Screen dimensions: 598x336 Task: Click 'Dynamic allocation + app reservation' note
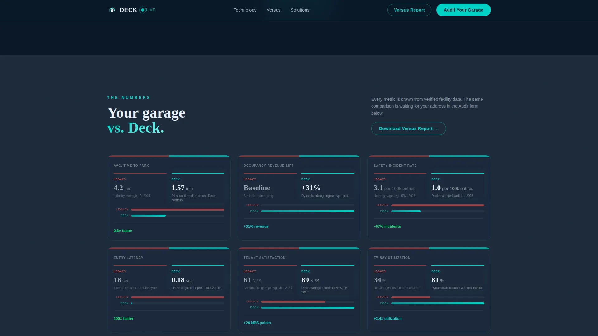457,288
